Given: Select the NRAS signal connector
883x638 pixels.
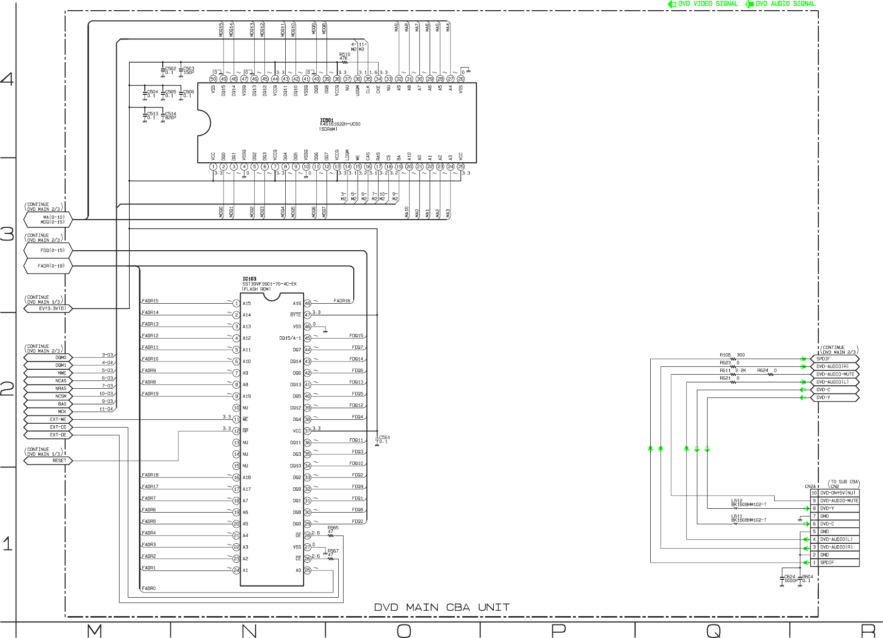Looking at the screenshot, I should (48, 389).
